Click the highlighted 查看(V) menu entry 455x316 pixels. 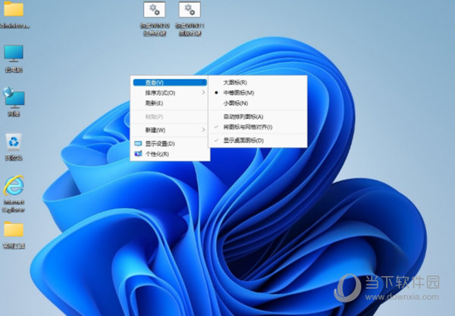coord(170,82)
